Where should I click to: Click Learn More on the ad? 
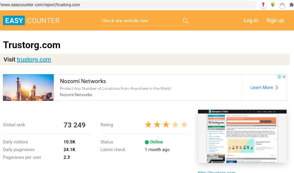(264, 88)
